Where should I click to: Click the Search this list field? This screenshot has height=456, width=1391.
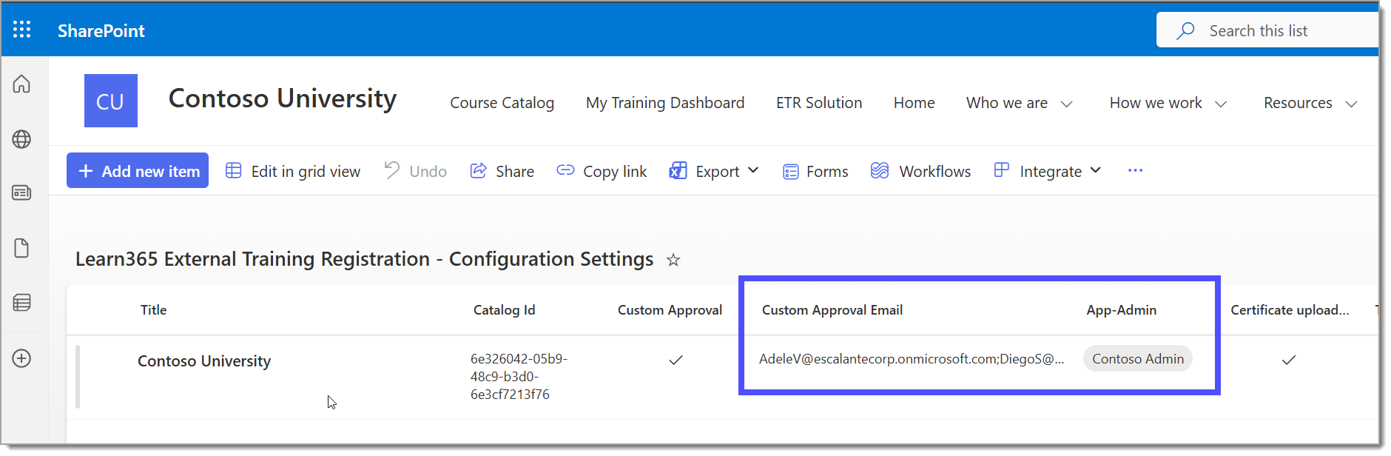pos(1267,30)
